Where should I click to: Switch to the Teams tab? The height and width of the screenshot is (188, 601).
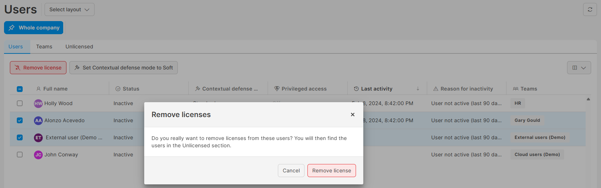click(x=44, y=47)
